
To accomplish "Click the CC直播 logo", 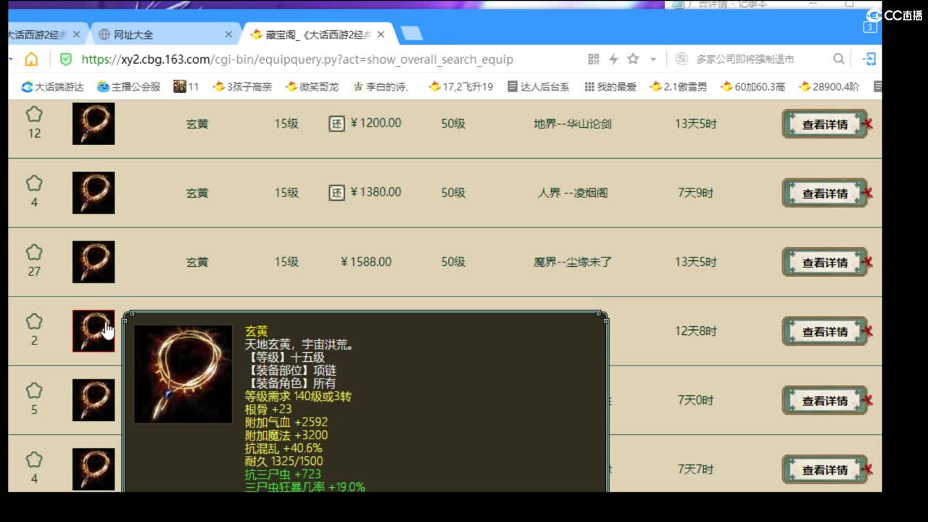I will tap(895, 15).
